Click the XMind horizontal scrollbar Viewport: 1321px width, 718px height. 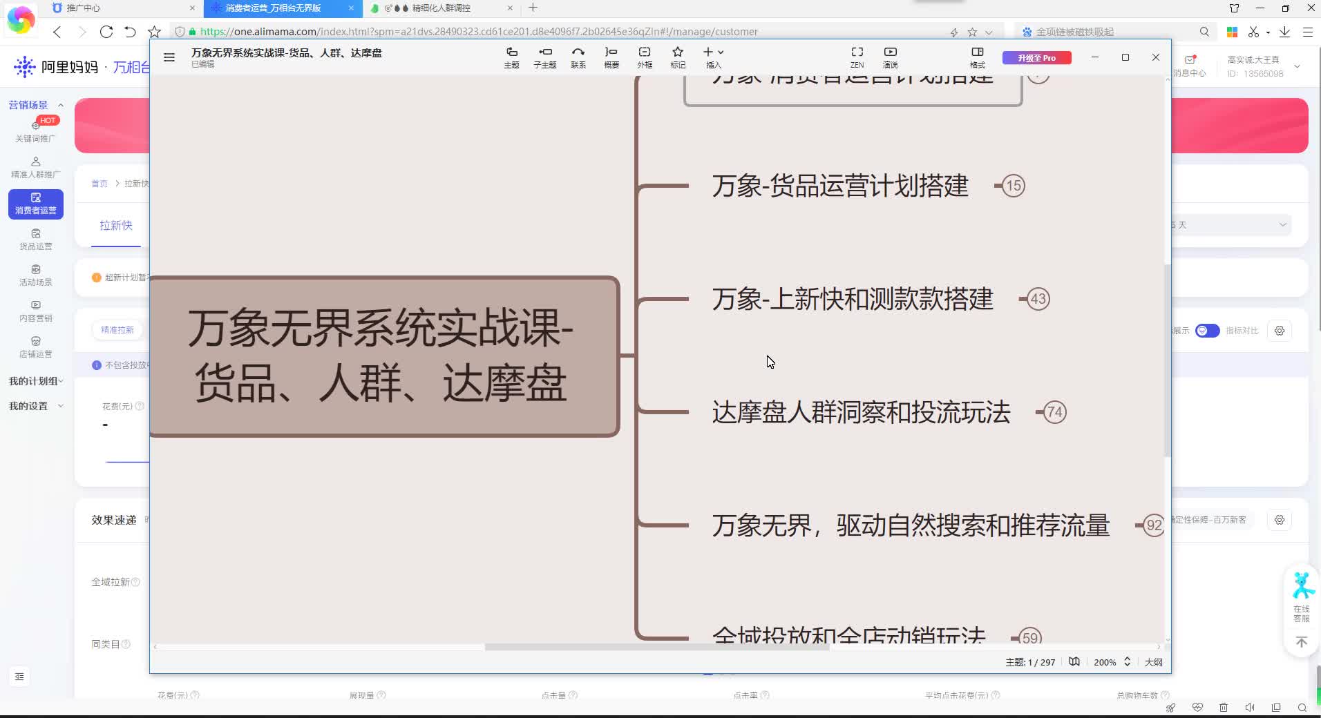656,647
